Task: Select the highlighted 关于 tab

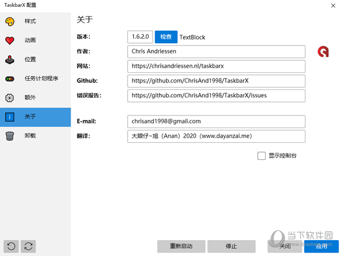Action: click(35, 117)
